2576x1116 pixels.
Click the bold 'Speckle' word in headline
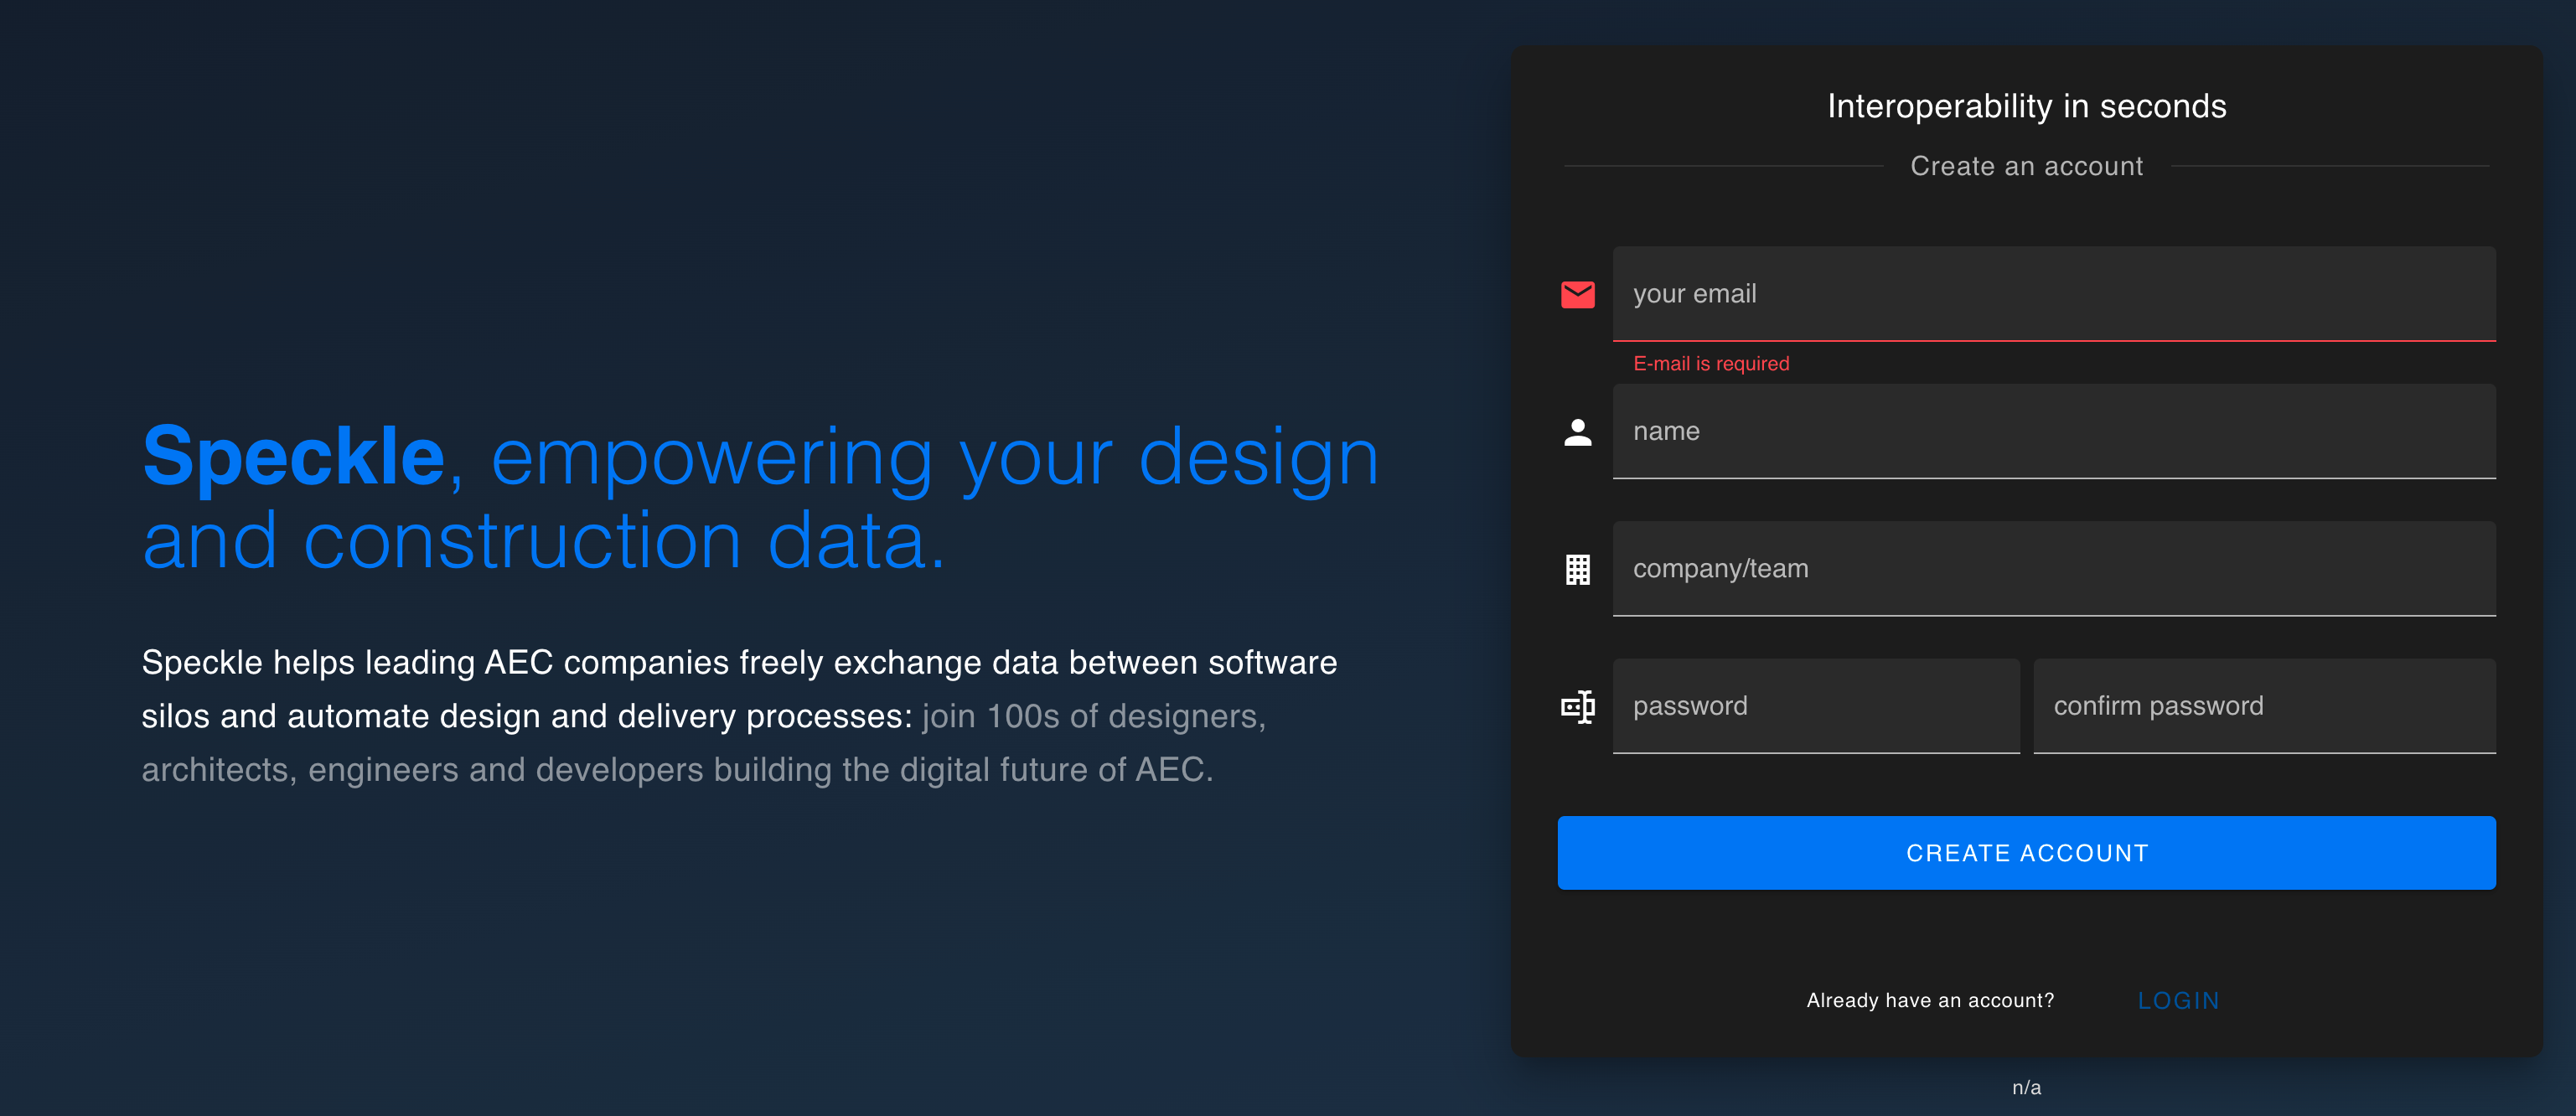click(293, 457)
